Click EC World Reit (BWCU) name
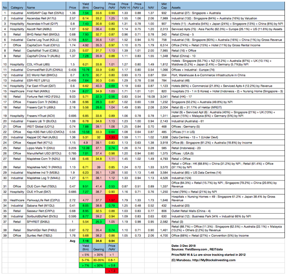Viewport: 287px width, 276px height. (46, 75)
